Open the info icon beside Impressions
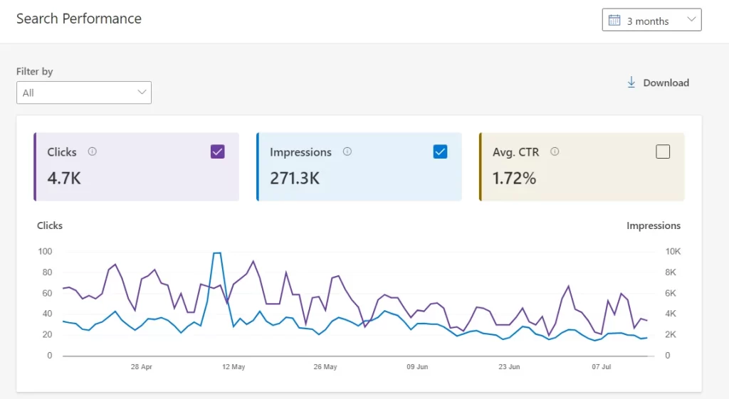729x399 pixels. tap(347, 151)
